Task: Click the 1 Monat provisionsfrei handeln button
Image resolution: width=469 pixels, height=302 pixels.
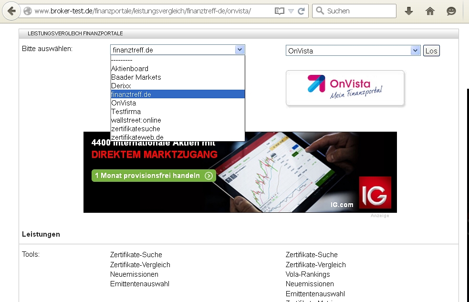Action: pyautogui.click(x=154, y=176)
